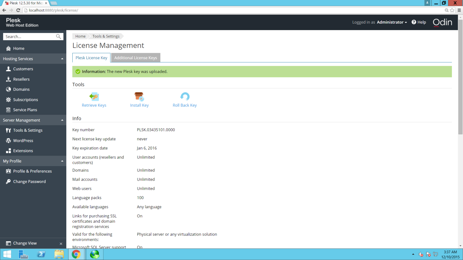Click the Tools & Settings breadcrumb link
The width and height of the screenshot is (463, 260).
click(x=106, y=36)
